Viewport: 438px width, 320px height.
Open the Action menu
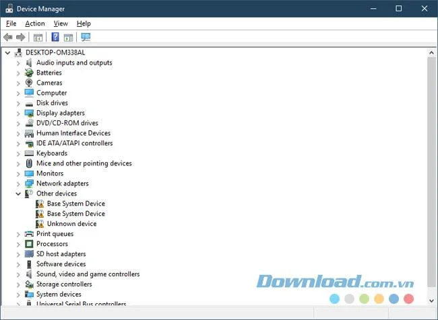tap(35, 24)
